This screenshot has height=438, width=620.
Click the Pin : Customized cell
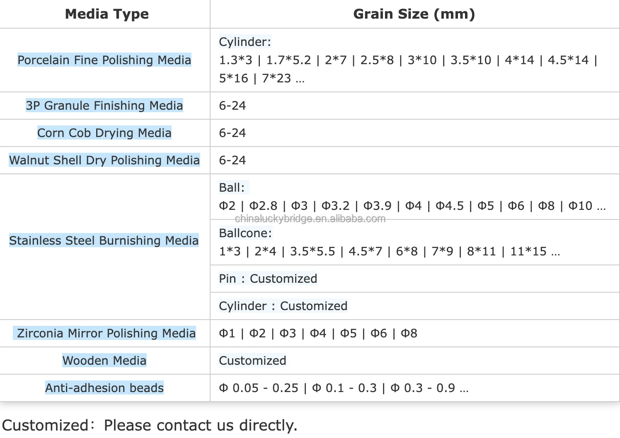(x=268, y=279)
